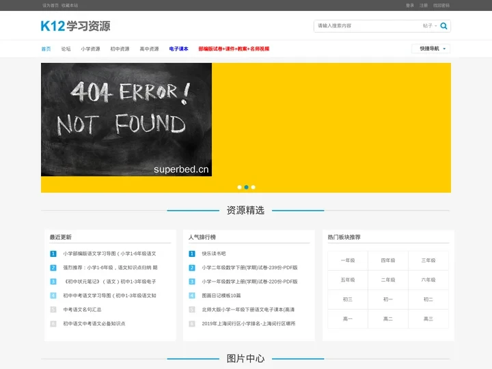Open the 初二 board

tap(428, 299)
